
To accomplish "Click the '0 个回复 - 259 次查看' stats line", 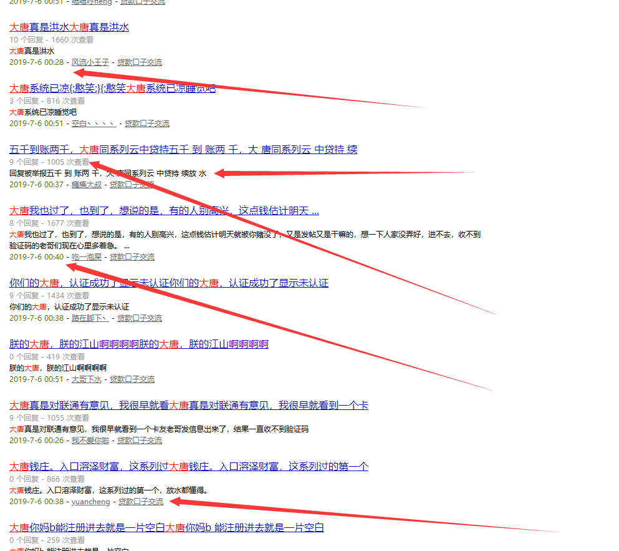I will click(x=47, y=540).
